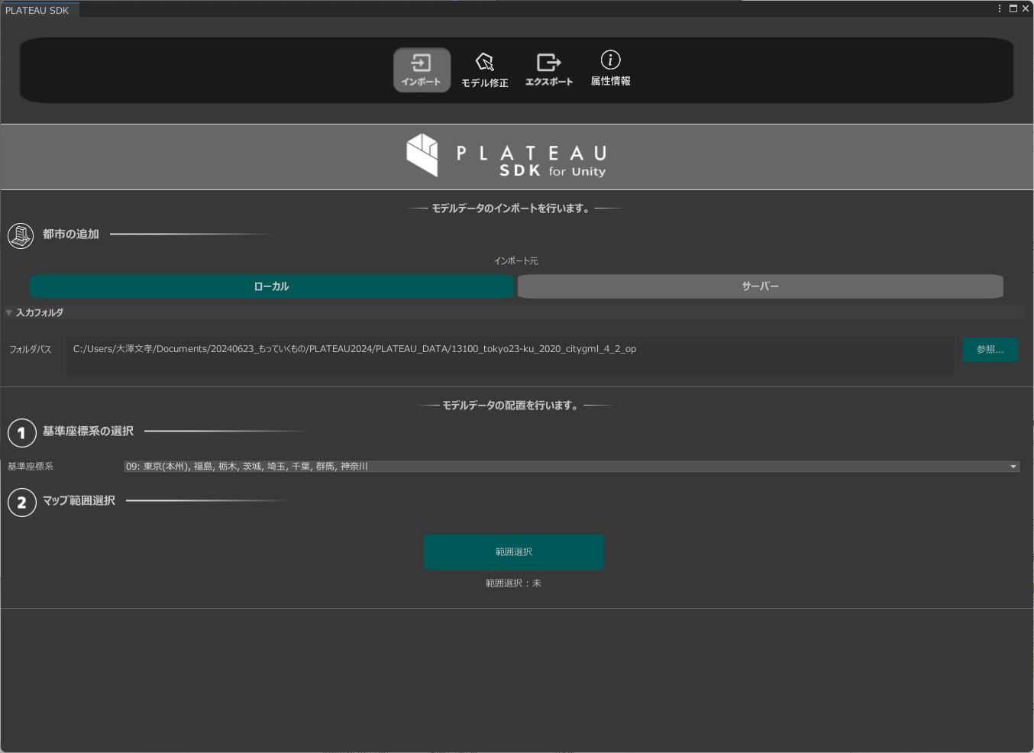
Task: Click the マップ範囲選択 heading
Action: click(x=79, y=501)
